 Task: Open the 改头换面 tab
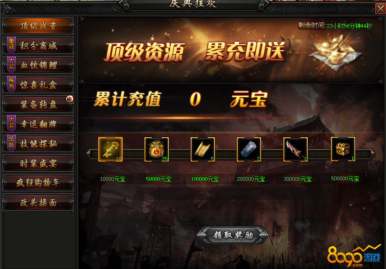38,202
